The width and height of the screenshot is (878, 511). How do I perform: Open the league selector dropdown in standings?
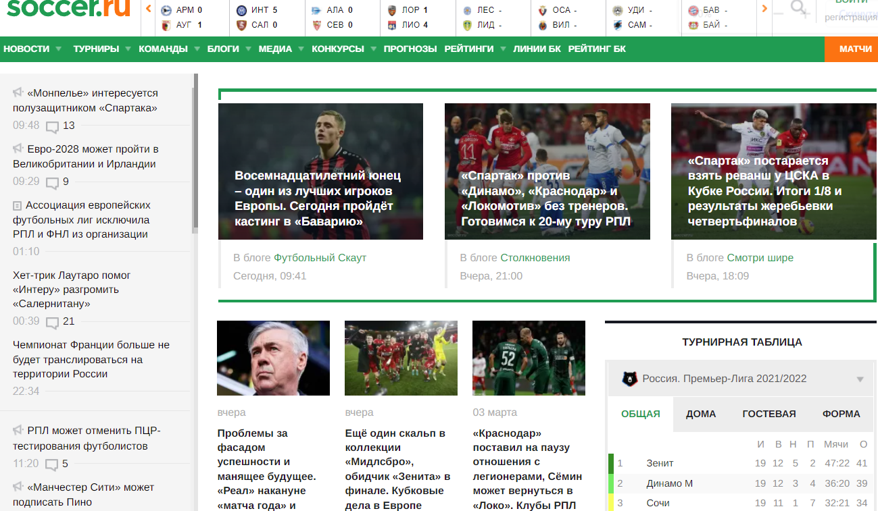860,379
